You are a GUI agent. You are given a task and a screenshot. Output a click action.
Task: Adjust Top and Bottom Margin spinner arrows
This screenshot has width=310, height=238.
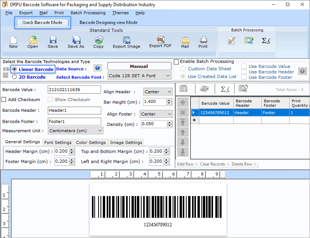[167, 151]
